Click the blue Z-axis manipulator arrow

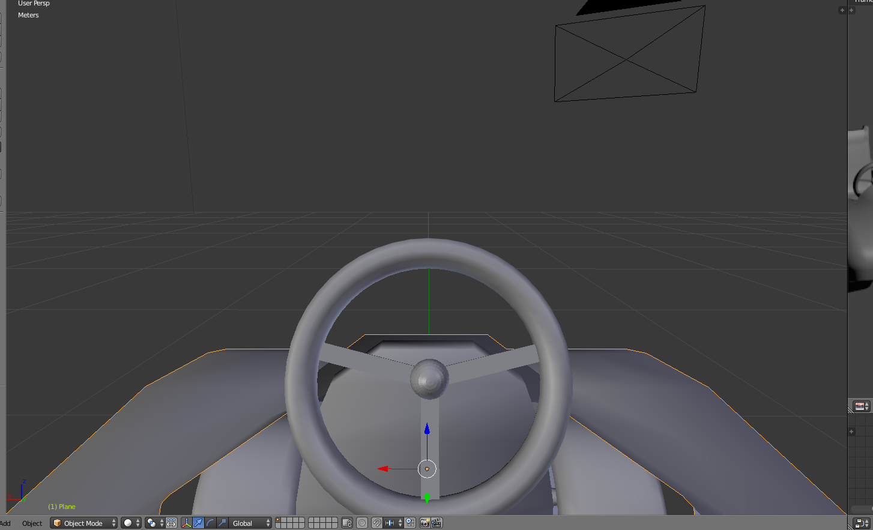point(427,429)
